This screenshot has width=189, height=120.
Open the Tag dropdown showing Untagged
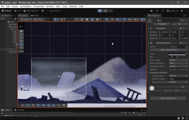tap(163, 24)
